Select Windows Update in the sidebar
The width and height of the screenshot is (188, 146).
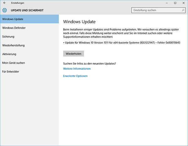(x=13, y=19)
